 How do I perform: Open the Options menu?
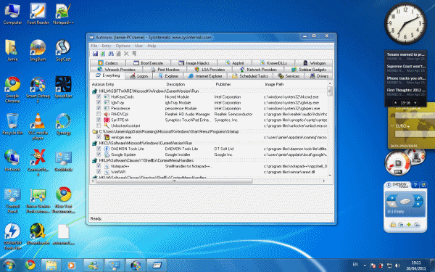coord(123,46)
